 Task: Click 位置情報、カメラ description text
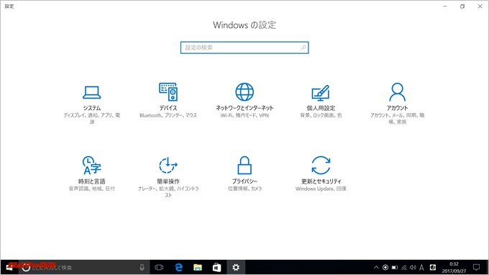(244, 189)
